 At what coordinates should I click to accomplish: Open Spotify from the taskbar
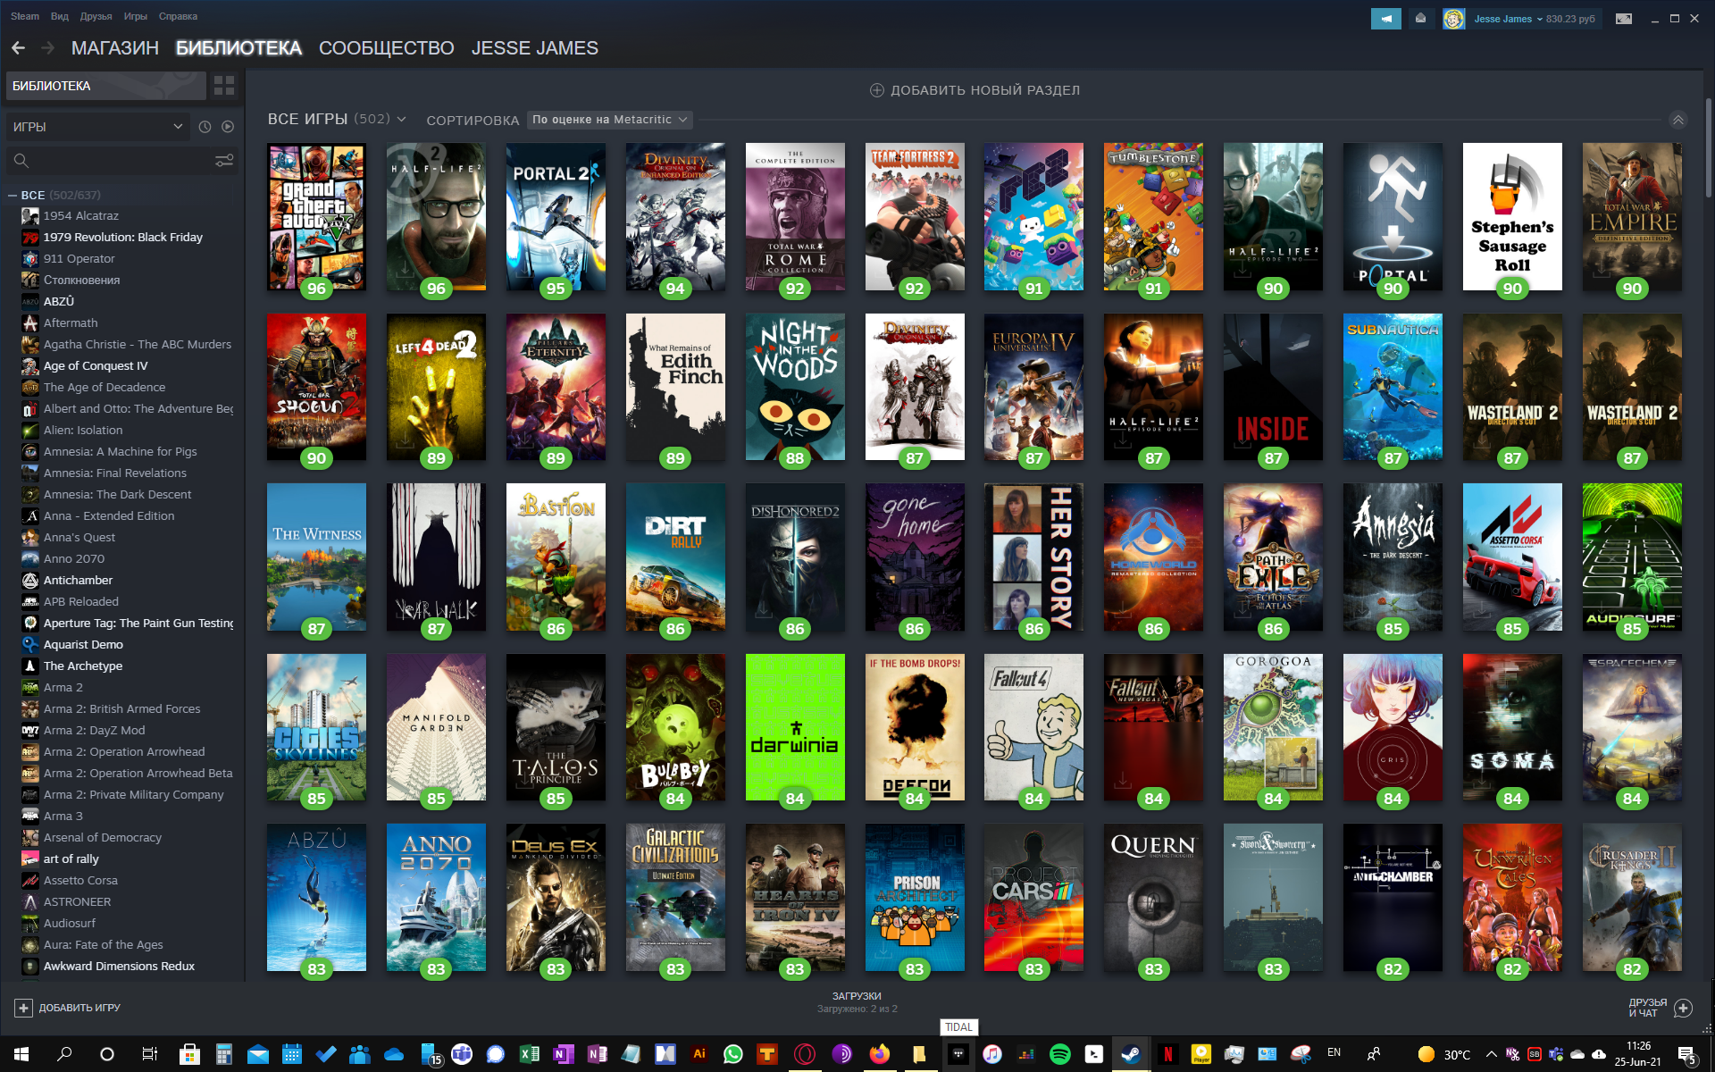(1060, 1054)
